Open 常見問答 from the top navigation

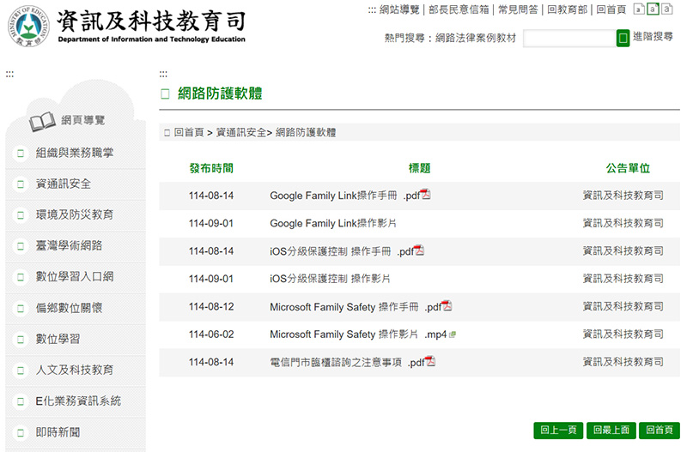(x=520, y=9)
